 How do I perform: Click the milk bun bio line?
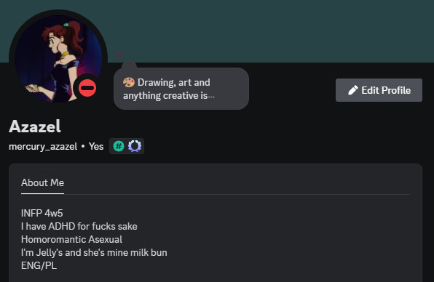[94, 253]
